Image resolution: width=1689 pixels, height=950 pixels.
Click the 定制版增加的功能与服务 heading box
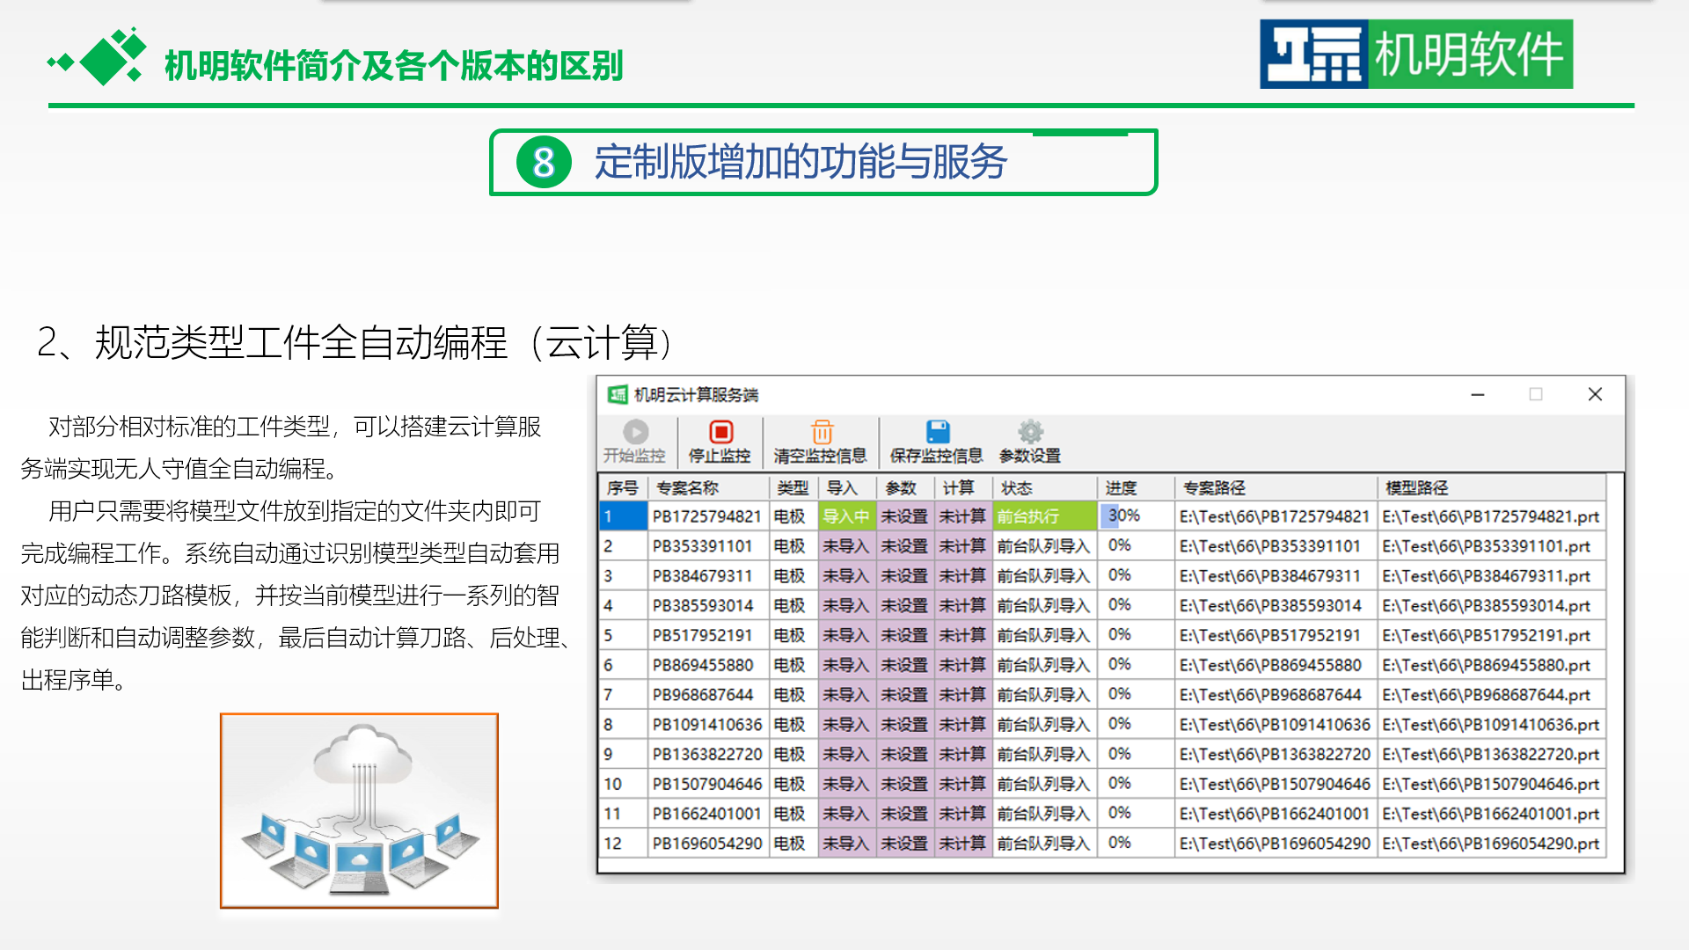click(823, 163)
